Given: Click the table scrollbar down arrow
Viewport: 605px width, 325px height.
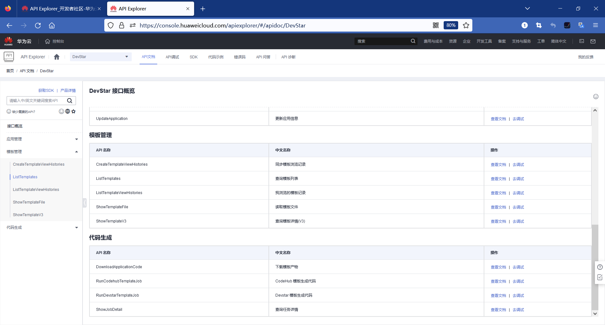Looking at the screenshot, I should [x=595, y=314].
